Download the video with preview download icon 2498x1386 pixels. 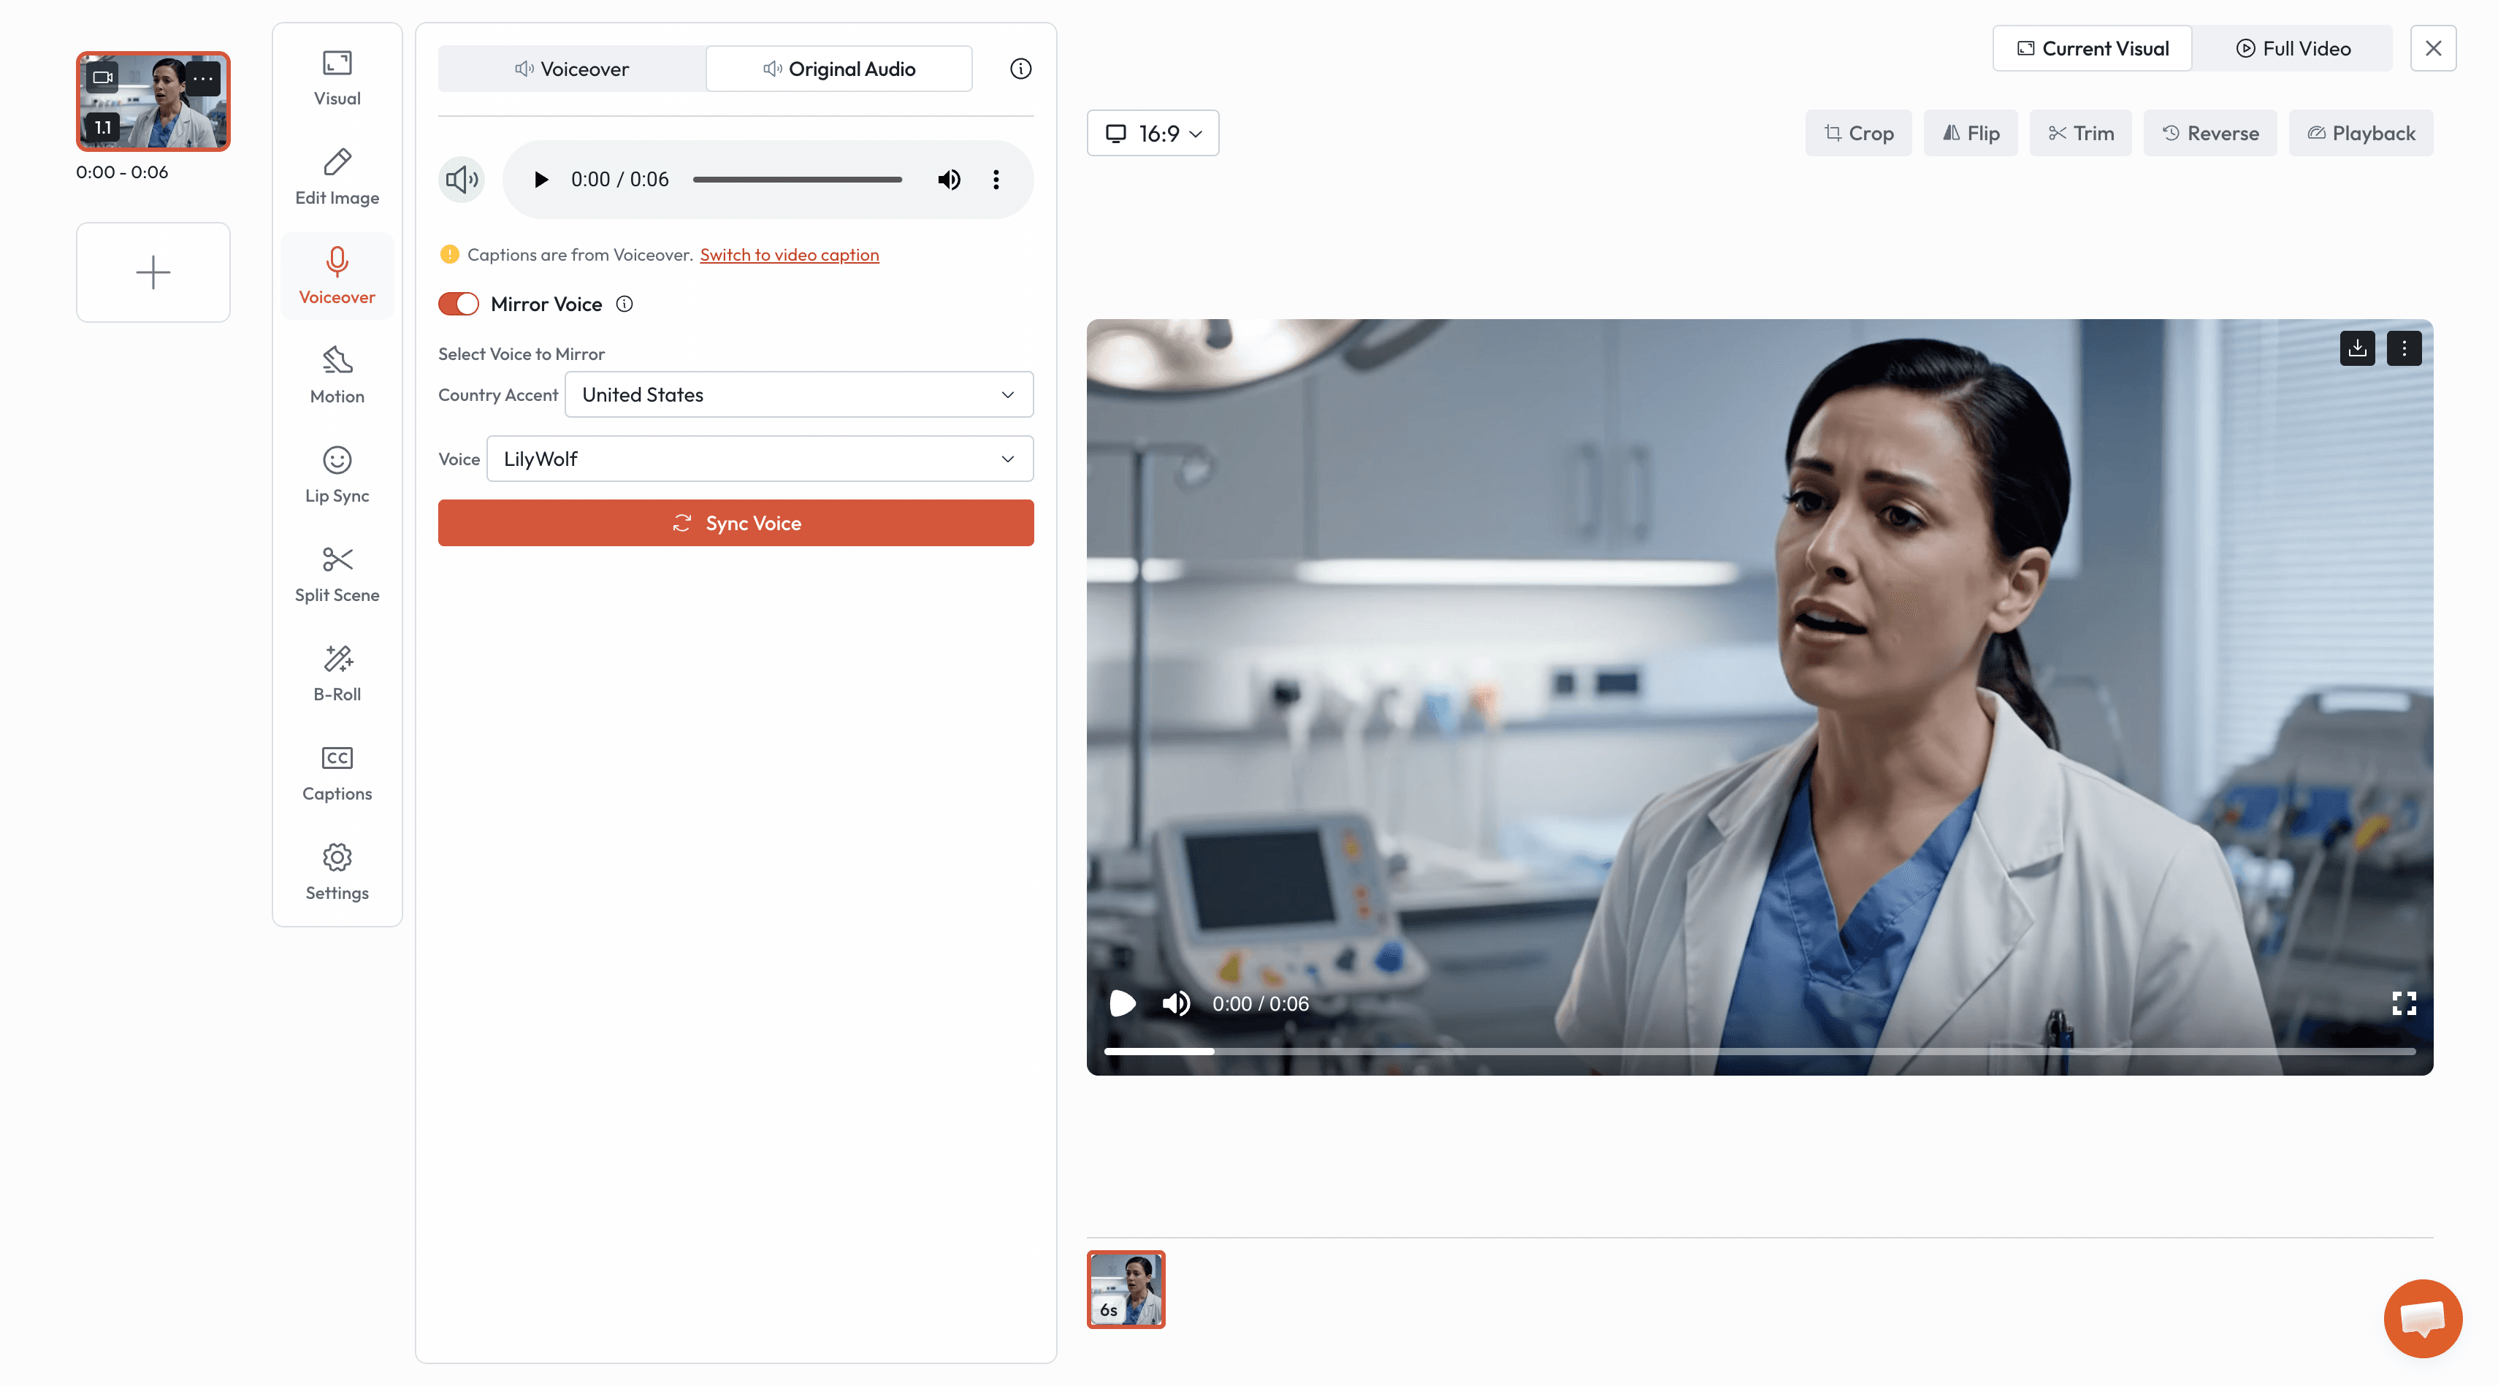[2356, 348]
